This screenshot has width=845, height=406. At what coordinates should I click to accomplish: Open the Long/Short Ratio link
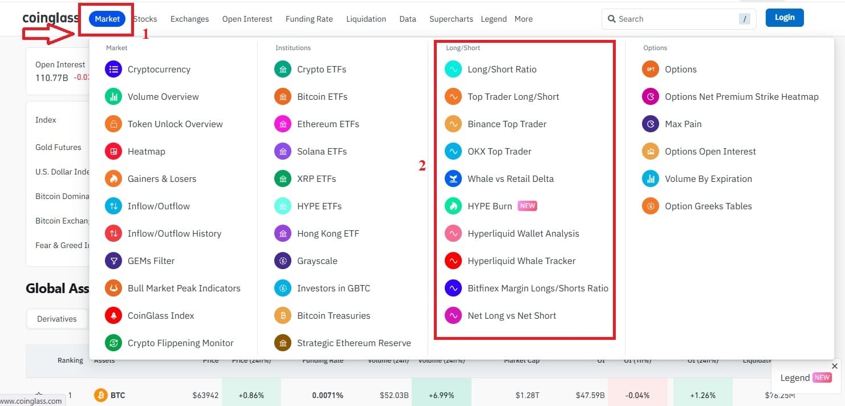(502, 69)
